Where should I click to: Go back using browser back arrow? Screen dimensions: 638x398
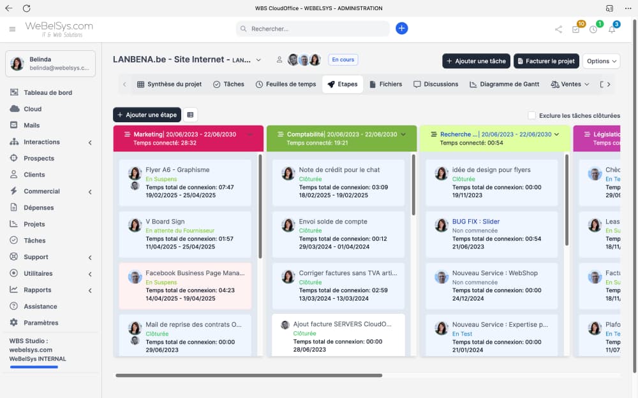[x=8, y=8]
